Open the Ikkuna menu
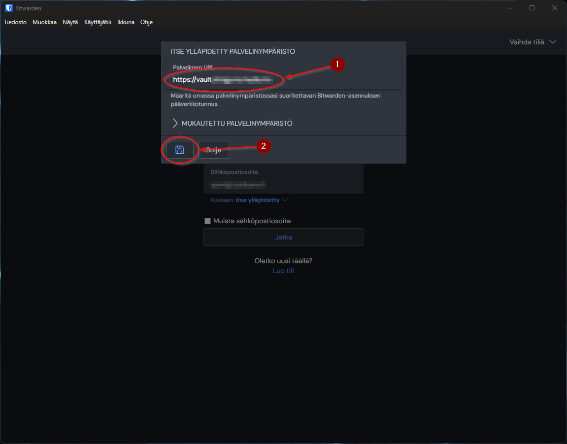The height and width of the screenshot is (444, 567). tap(126, 22)
